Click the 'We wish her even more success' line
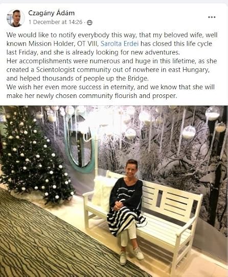228x277 pixels. click(110, 91)
